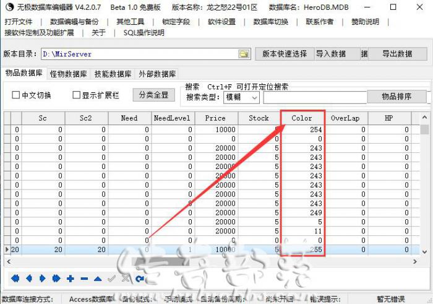Open the 其他工具 menu
This screenshot has width=433, height=304.
[131, 22]
